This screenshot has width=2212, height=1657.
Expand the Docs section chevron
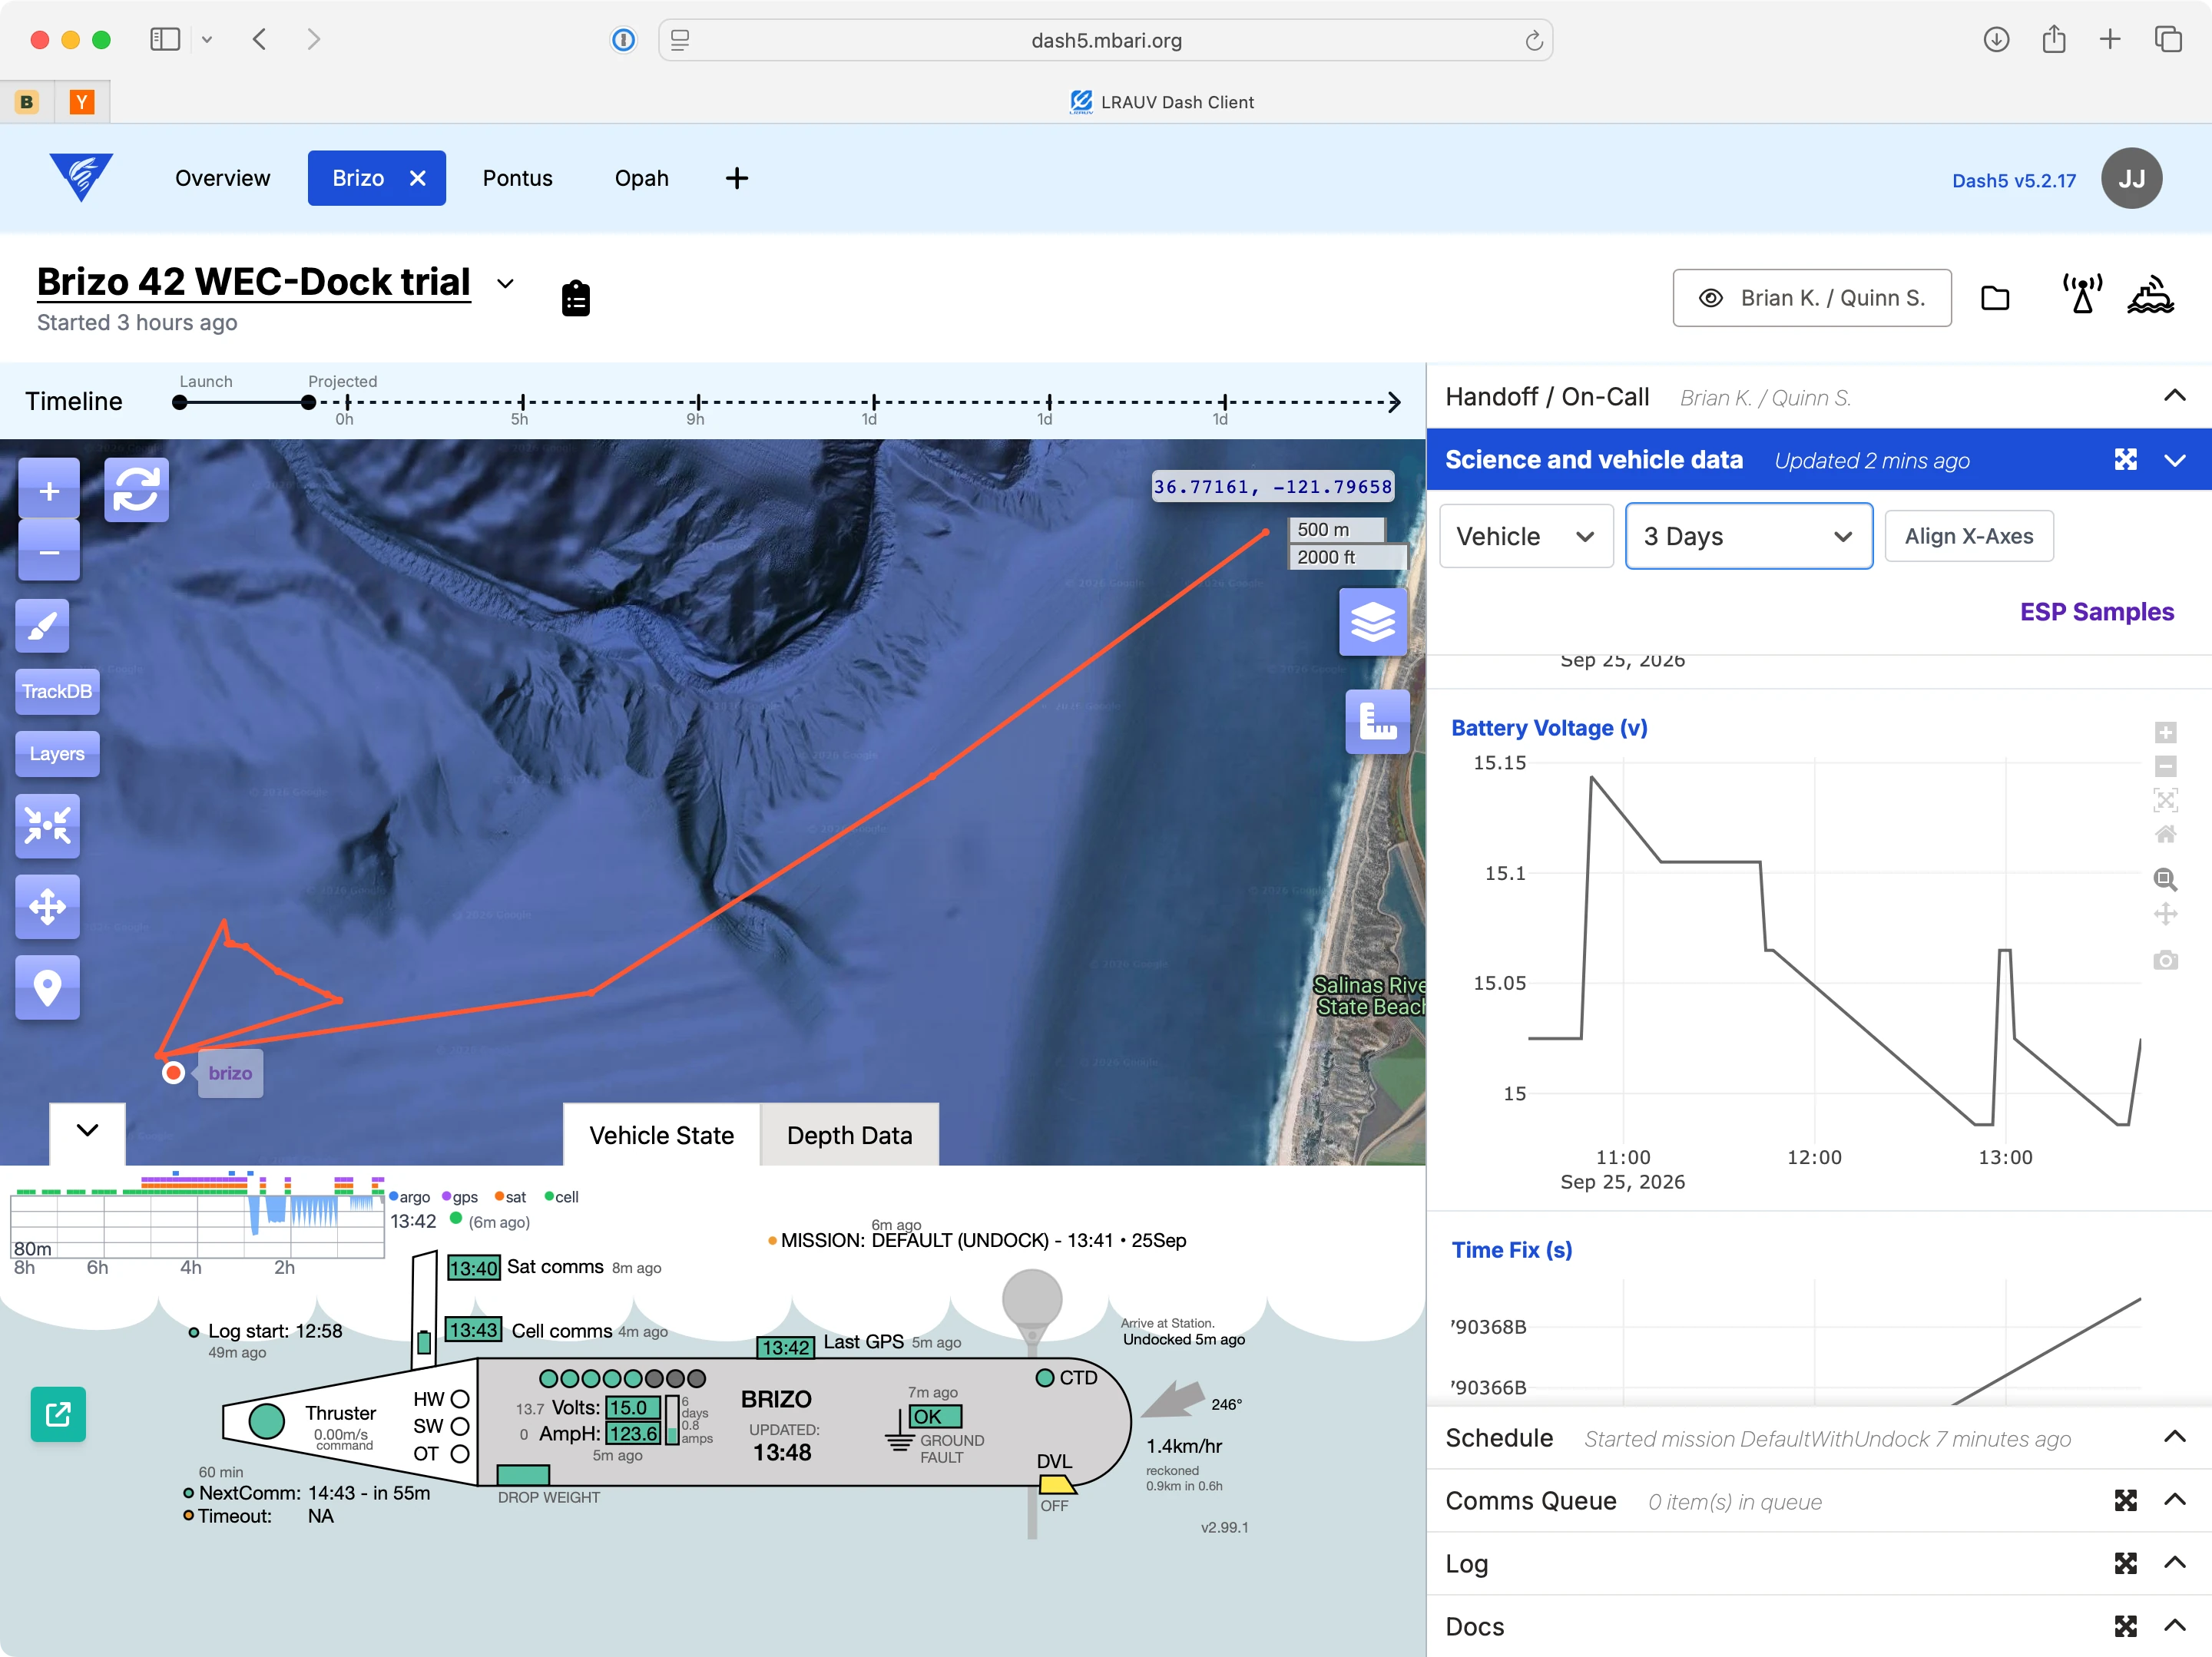2174,1625
